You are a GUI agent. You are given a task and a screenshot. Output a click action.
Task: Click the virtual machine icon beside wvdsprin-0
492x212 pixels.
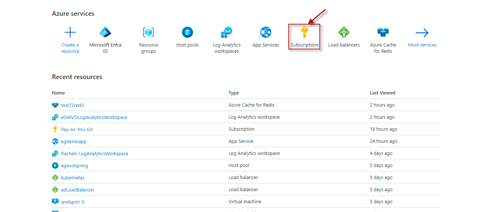(x=55, y=202)
